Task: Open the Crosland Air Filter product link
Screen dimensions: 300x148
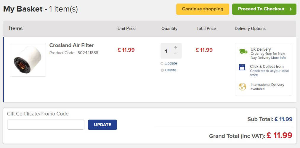Action: [72, 45]
